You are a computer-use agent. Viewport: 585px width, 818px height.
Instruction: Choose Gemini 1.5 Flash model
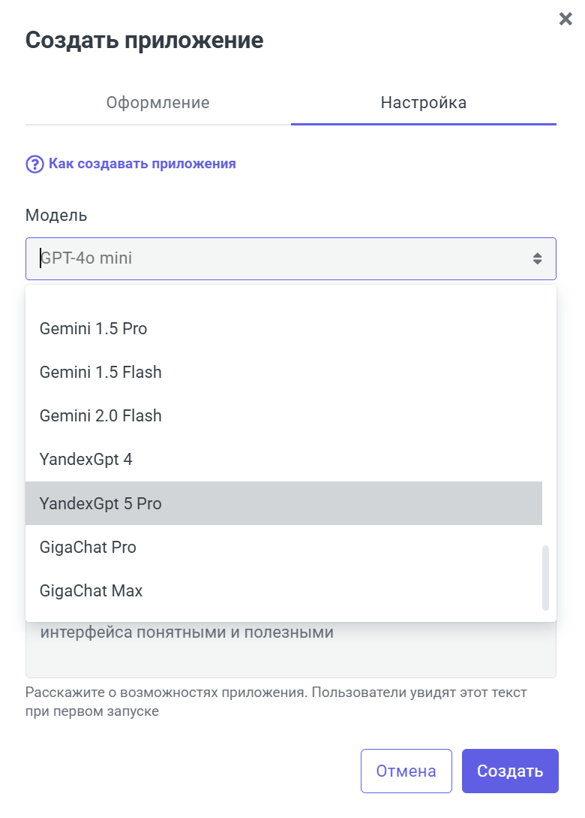100,372
